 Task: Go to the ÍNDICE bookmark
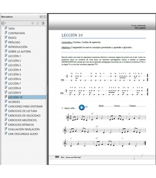tap(12, 38)
